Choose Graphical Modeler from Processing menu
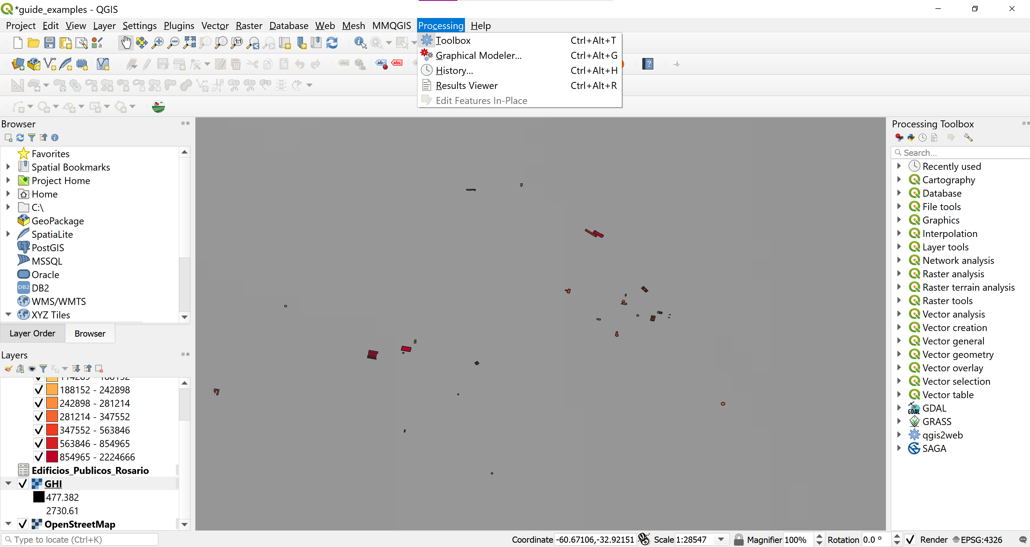This screenshot has width=1030, height=547. tap(478, 56)
